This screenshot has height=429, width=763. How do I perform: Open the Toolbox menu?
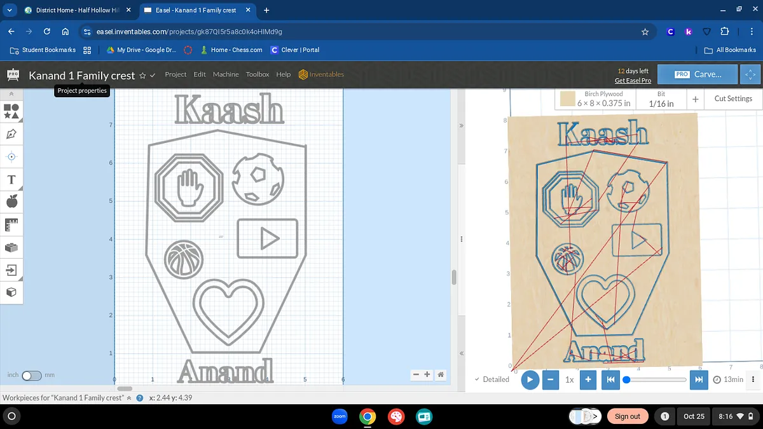click(x=258, y=74)
